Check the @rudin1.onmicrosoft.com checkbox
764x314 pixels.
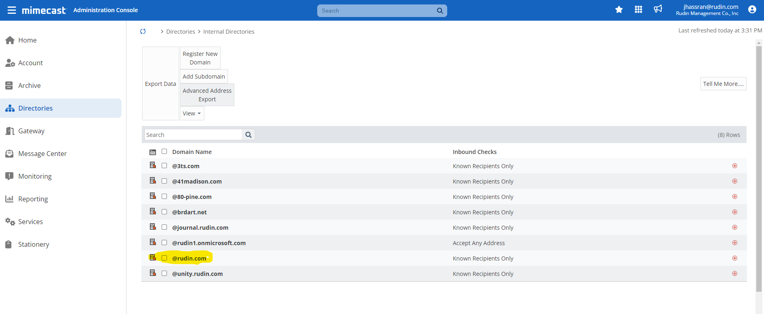click(164, 243)
